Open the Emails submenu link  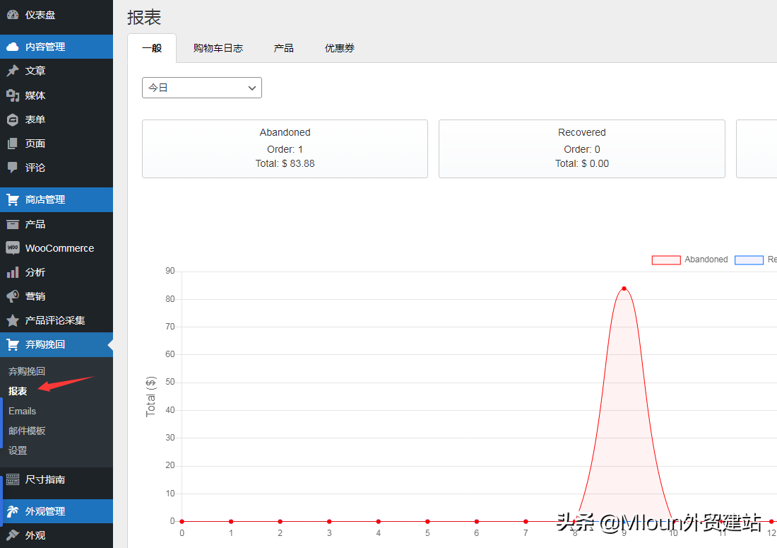pos(23,411)
